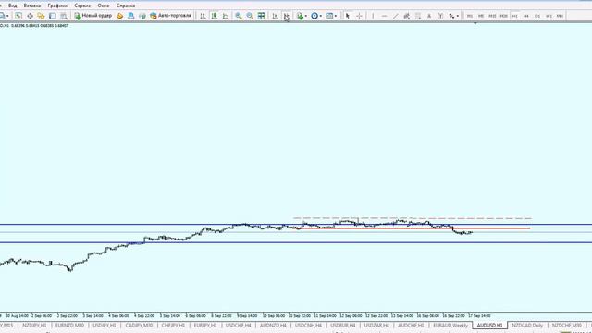Image resolution: width=592 pixels, height=333 pixels.
Task: Open the Indicators list button
Action: tap(300, 16)
